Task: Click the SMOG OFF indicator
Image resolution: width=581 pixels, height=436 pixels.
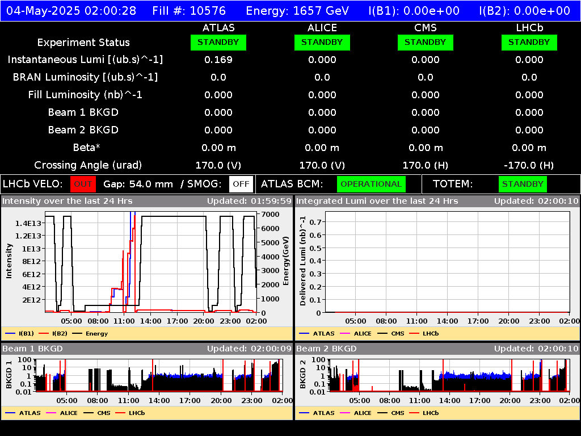Action: (x=241, y=185)
